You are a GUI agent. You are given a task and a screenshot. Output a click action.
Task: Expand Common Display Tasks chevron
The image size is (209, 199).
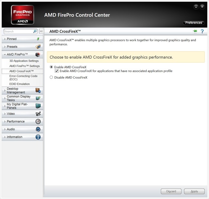point(5,98)
